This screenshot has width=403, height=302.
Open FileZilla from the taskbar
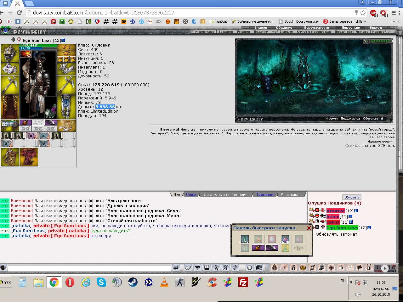coord(243,282)
